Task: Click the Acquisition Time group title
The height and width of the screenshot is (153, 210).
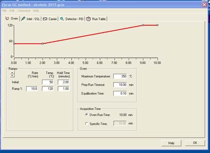Action: click(90, 109)
